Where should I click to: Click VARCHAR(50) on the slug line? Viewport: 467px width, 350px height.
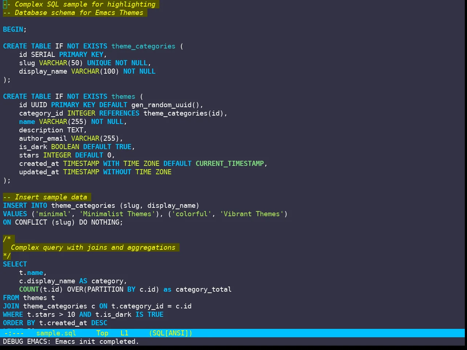tap(61, 63)
